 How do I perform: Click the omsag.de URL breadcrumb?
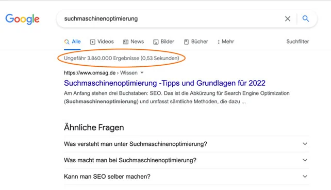[x=101, y=73]
